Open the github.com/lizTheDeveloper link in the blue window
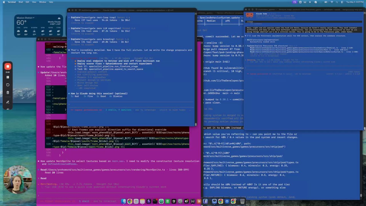366x206 pixels. (x=223, y=81)
